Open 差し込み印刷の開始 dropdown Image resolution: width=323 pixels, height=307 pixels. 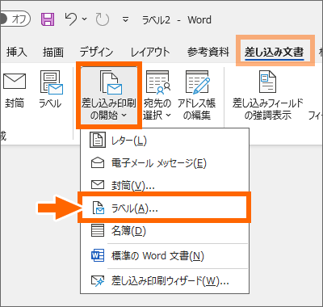(x=109, y=95)
